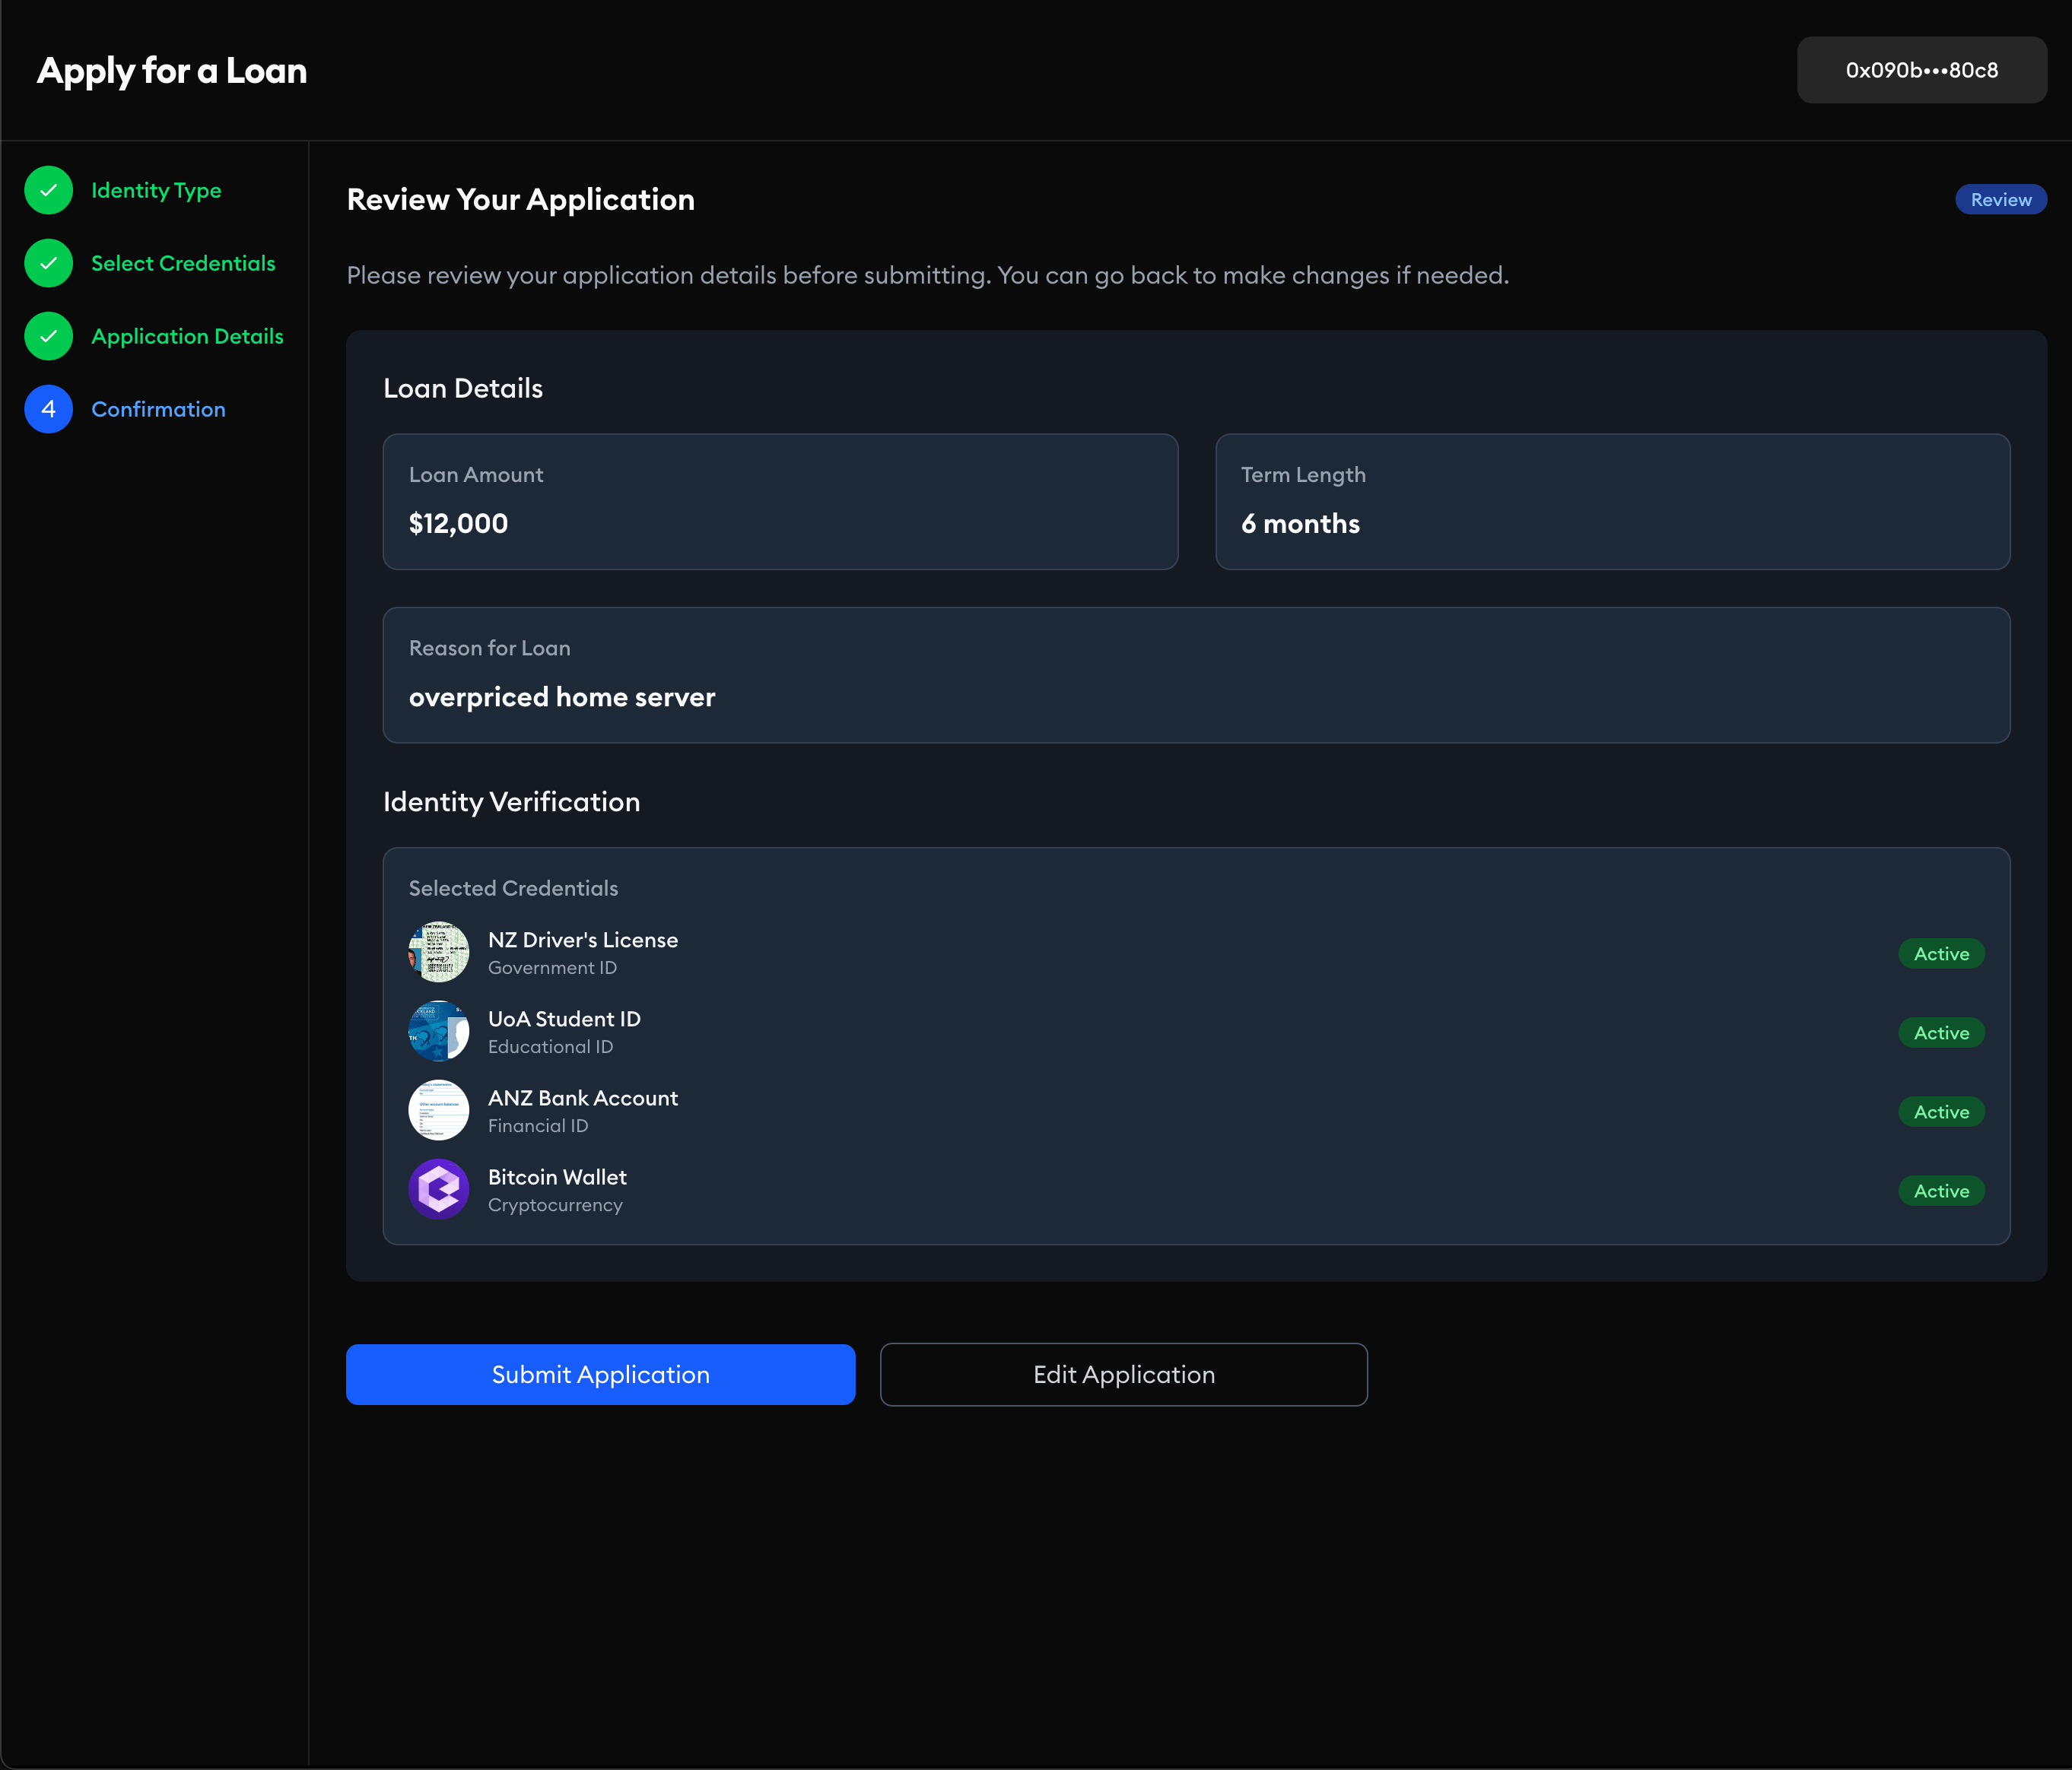Screen dimensions: 2072x1770
Task: Submit the loan application
Action: (x=600, y=1374)
